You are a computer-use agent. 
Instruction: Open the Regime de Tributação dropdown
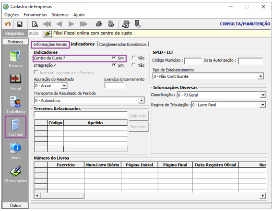click(262, 105)
